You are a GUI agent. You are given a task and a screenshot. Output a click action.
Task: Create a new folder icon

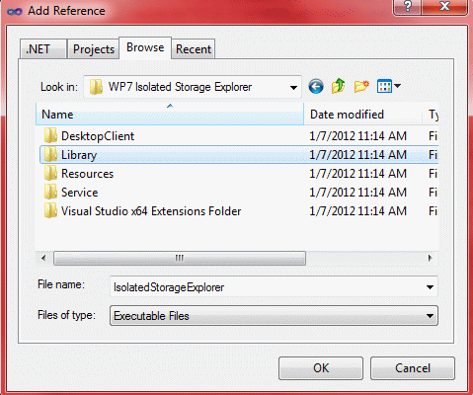tap(361, 87)
